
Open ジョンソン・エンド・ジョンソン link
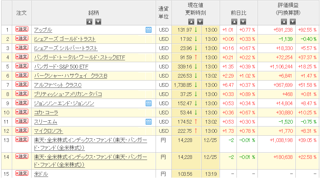coord(64,103)
